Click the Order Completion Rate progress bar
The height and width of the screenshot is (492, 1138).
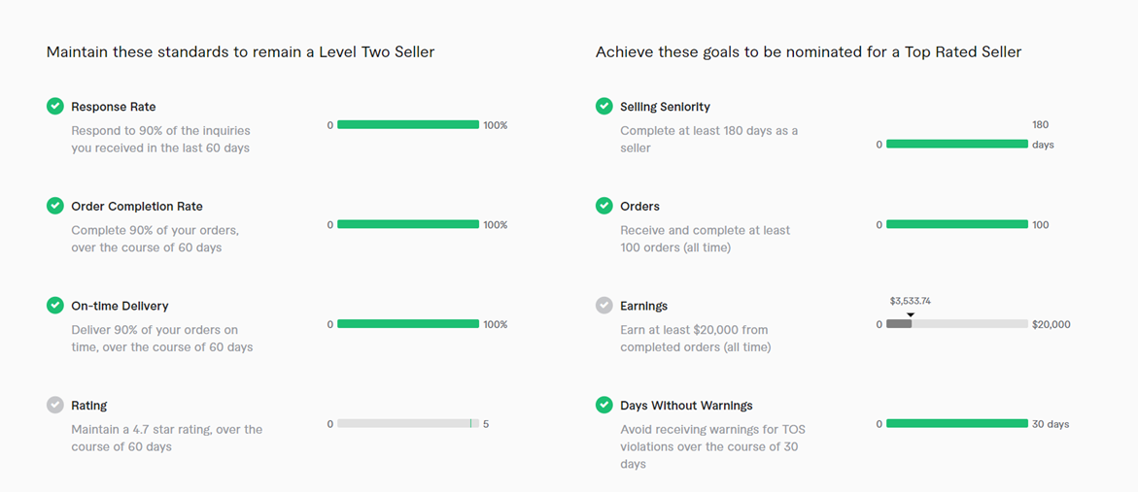click(x=408, y=225)
